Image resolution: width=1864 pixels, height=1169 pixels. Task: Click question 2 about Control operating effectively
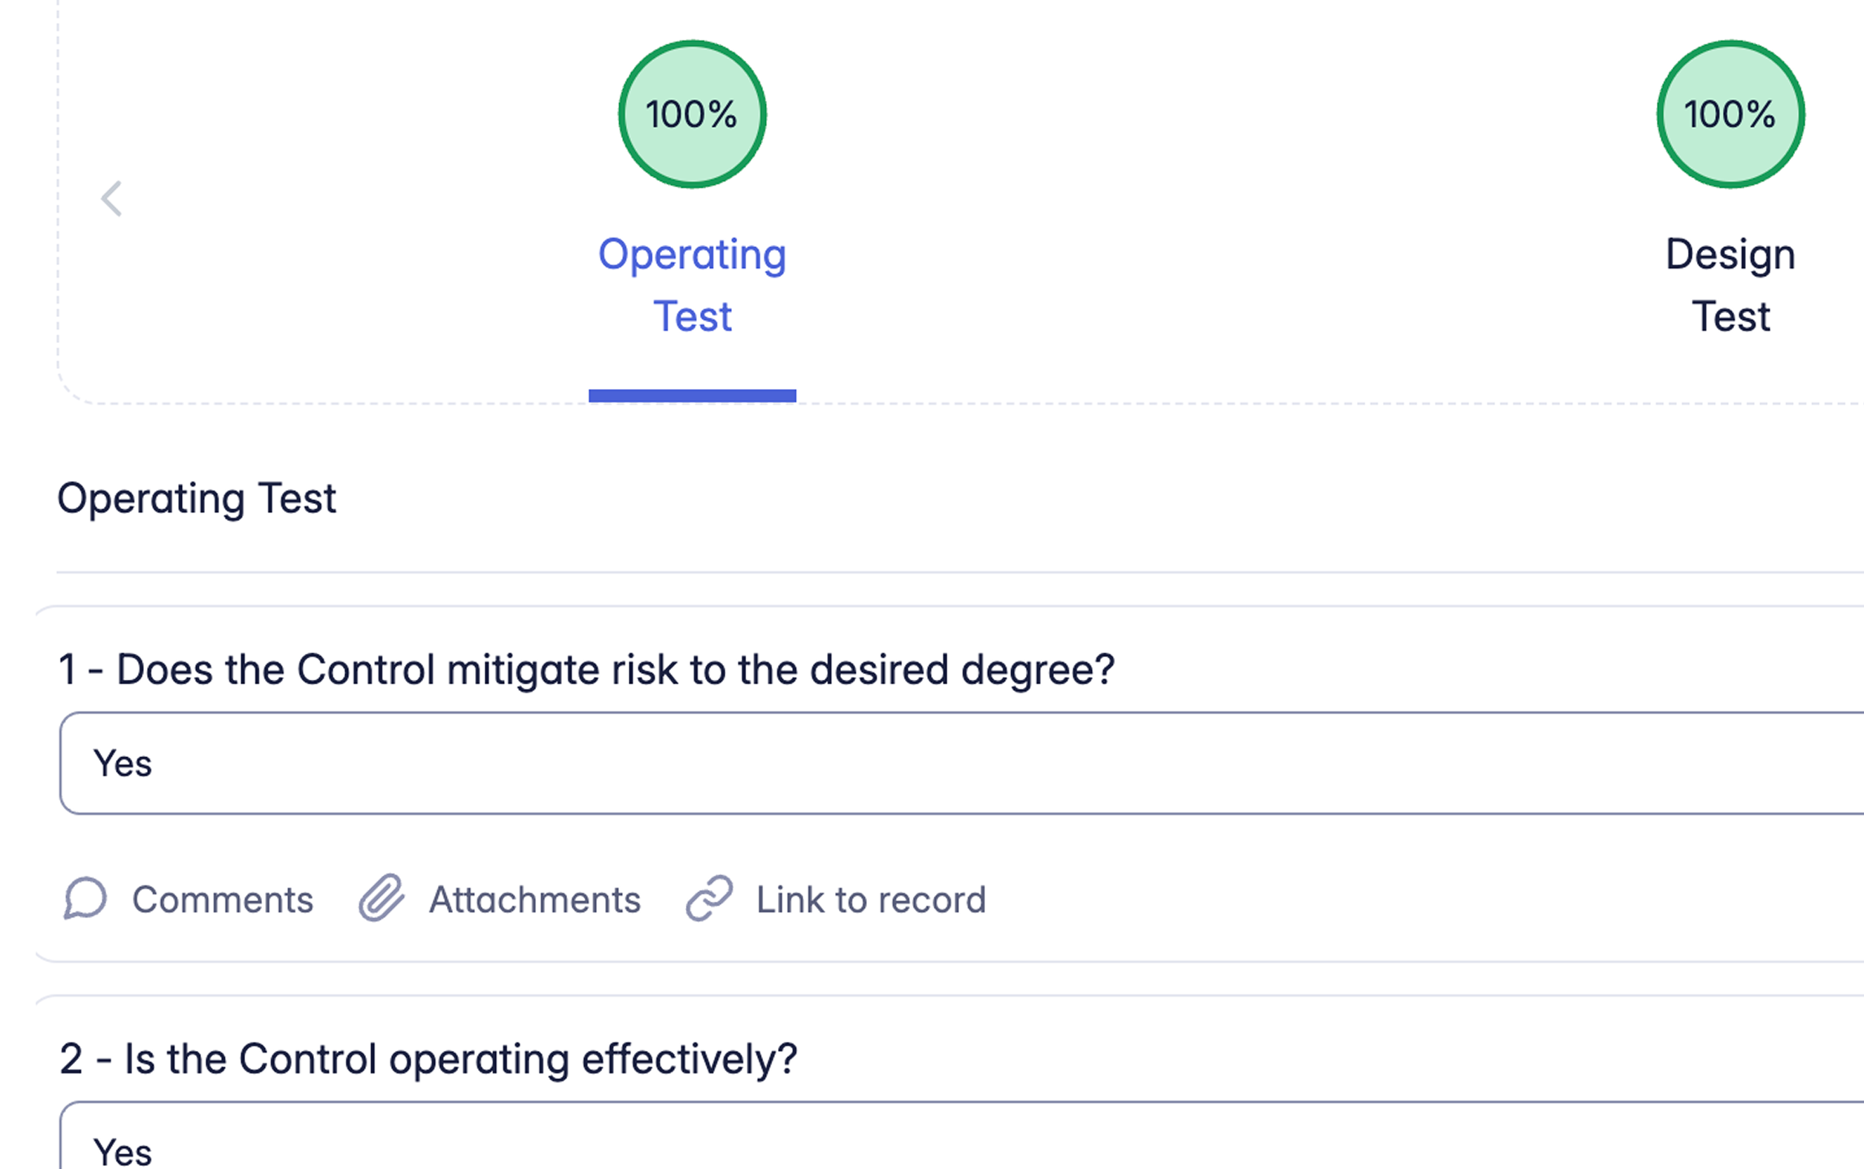pos(428,1059)
